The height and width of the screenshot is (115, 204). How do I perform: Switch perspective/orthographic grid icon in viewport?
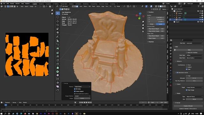tap(143, 31)
